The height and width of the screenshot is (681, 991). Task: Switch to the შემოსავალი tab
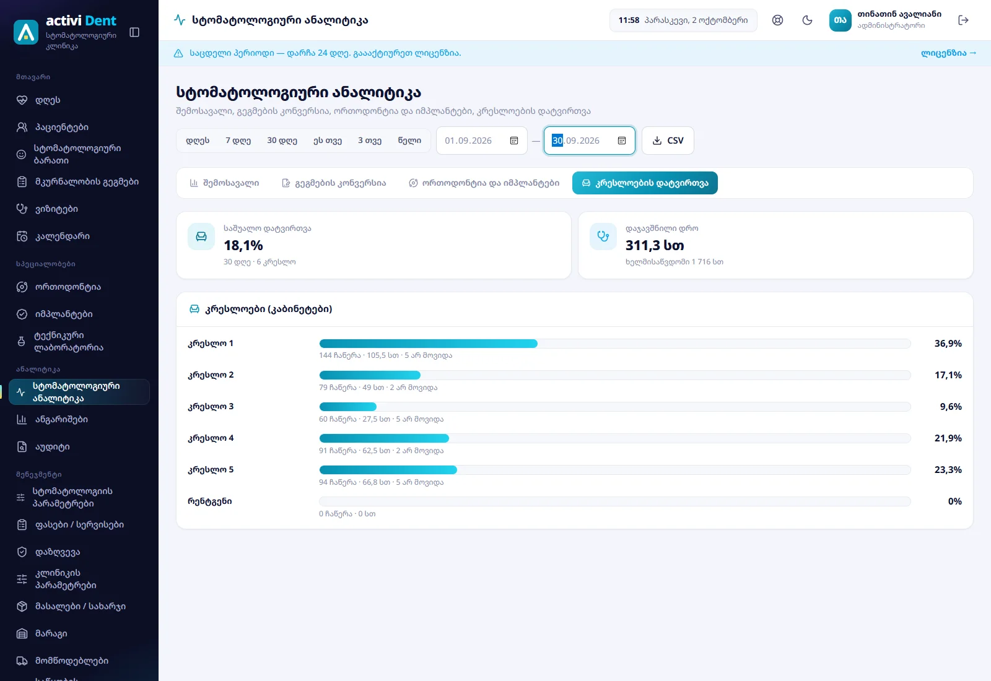[x=224, y=183]
